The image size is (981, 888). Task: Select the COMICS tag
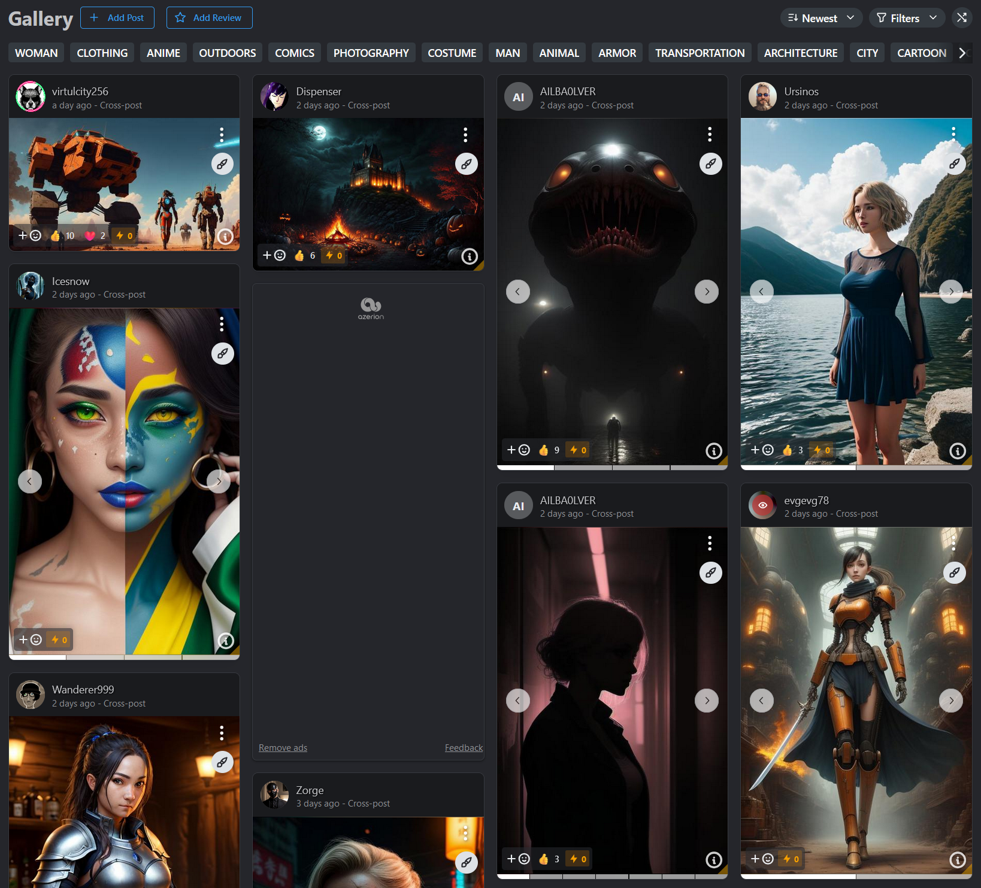pyautogui.click(x=295, y=53)
